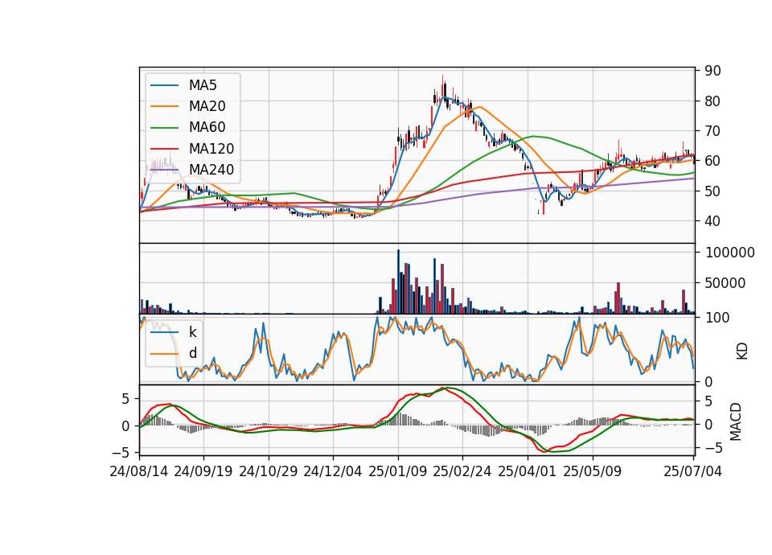The width and height of the screenshot is (772, 555).
Task: Click the price axis value 50
Action: (x=712, y=191)
